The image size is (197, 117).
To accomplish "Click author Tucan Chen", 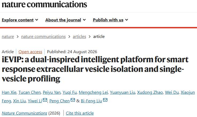I will click(29, 92).
